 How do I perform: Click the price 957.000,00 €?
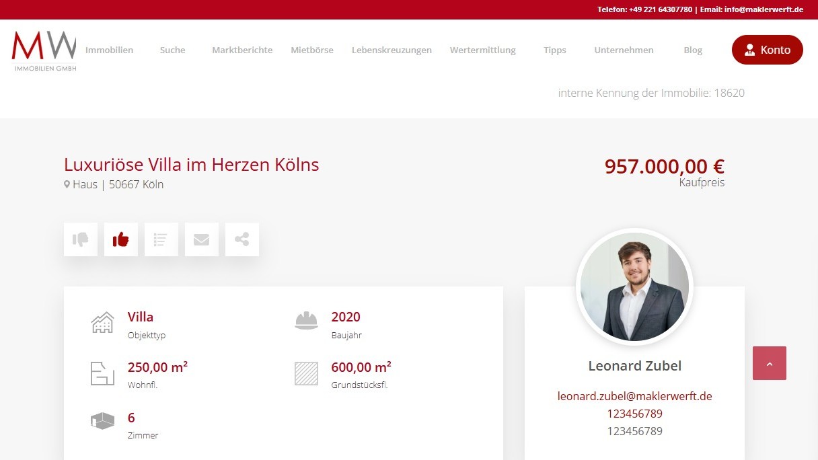pyautogui.click(x=665, y=166)
